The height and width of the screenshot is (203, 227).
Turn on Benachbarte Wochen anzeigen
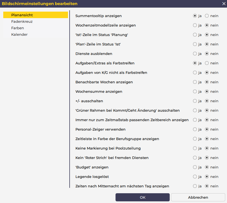(x=195, y=82)
